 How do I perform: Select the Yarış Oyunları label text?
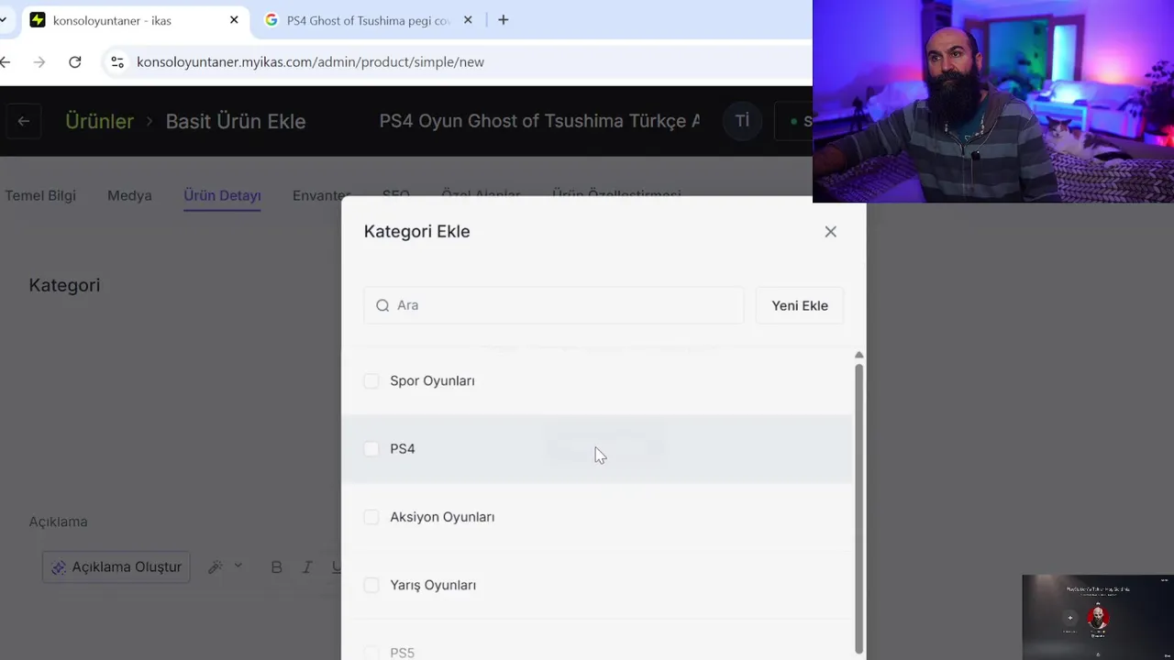[433, 585]
